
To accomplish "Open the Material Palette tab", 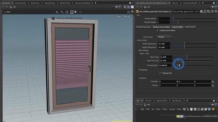I will [x=162, y=101].
